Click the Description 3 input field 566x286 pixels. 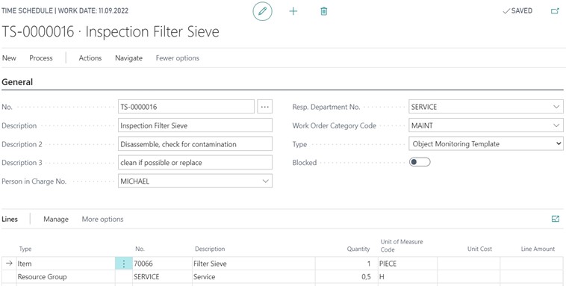coord(195,163)
